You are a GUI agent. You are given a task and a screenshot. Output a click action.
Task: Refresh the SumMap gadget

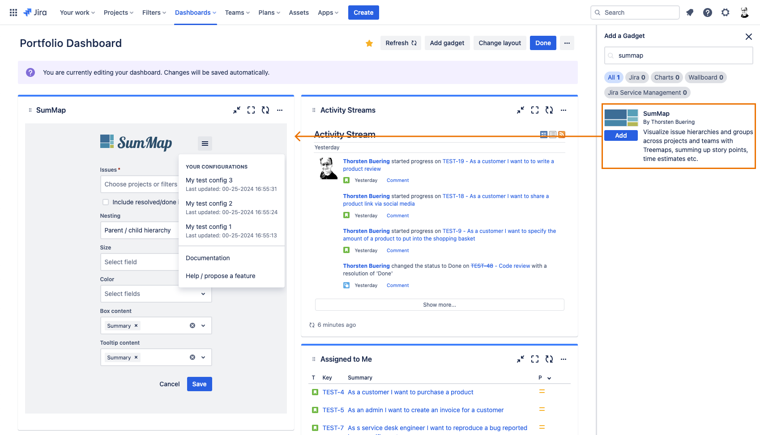tap(265, 110)
